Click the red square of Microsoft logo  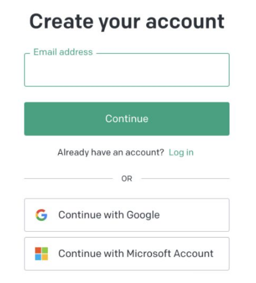pos(38,250)
